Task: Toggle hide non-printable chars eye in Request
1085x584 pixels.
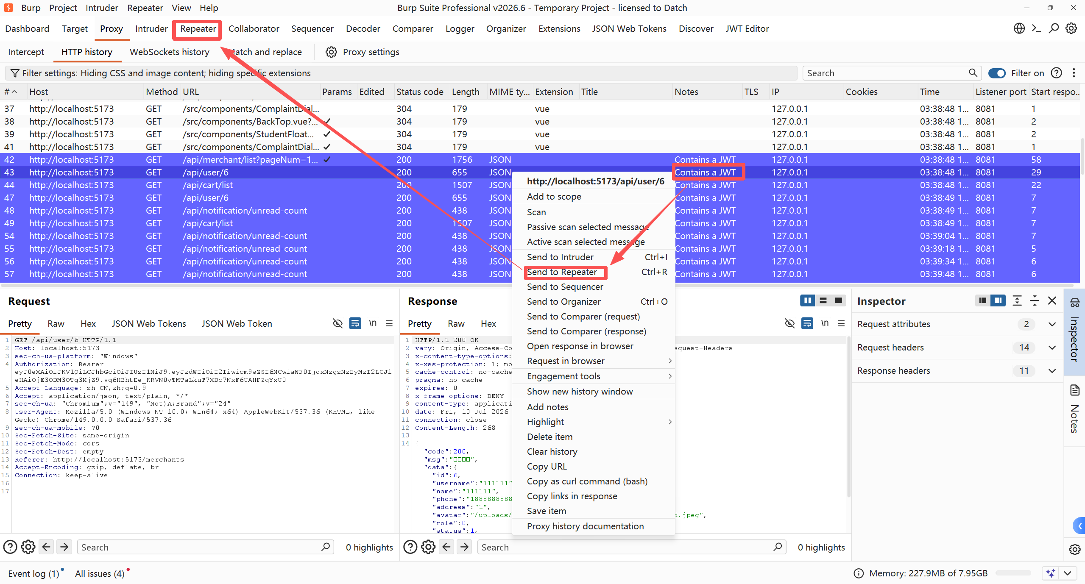Action: point(337,323)
